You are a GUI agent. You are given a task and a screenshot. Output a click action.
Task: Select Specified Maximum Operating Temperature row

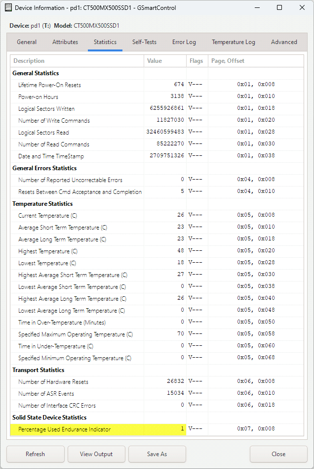157,334
